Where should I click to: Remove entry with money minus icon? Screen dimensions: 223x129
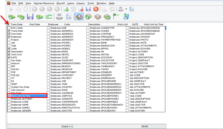pos(21,17)
